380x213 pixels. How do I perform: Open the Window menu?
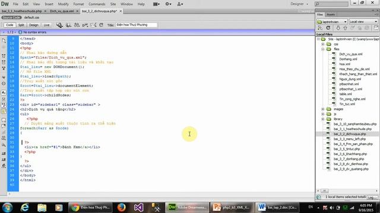[126, 4]
